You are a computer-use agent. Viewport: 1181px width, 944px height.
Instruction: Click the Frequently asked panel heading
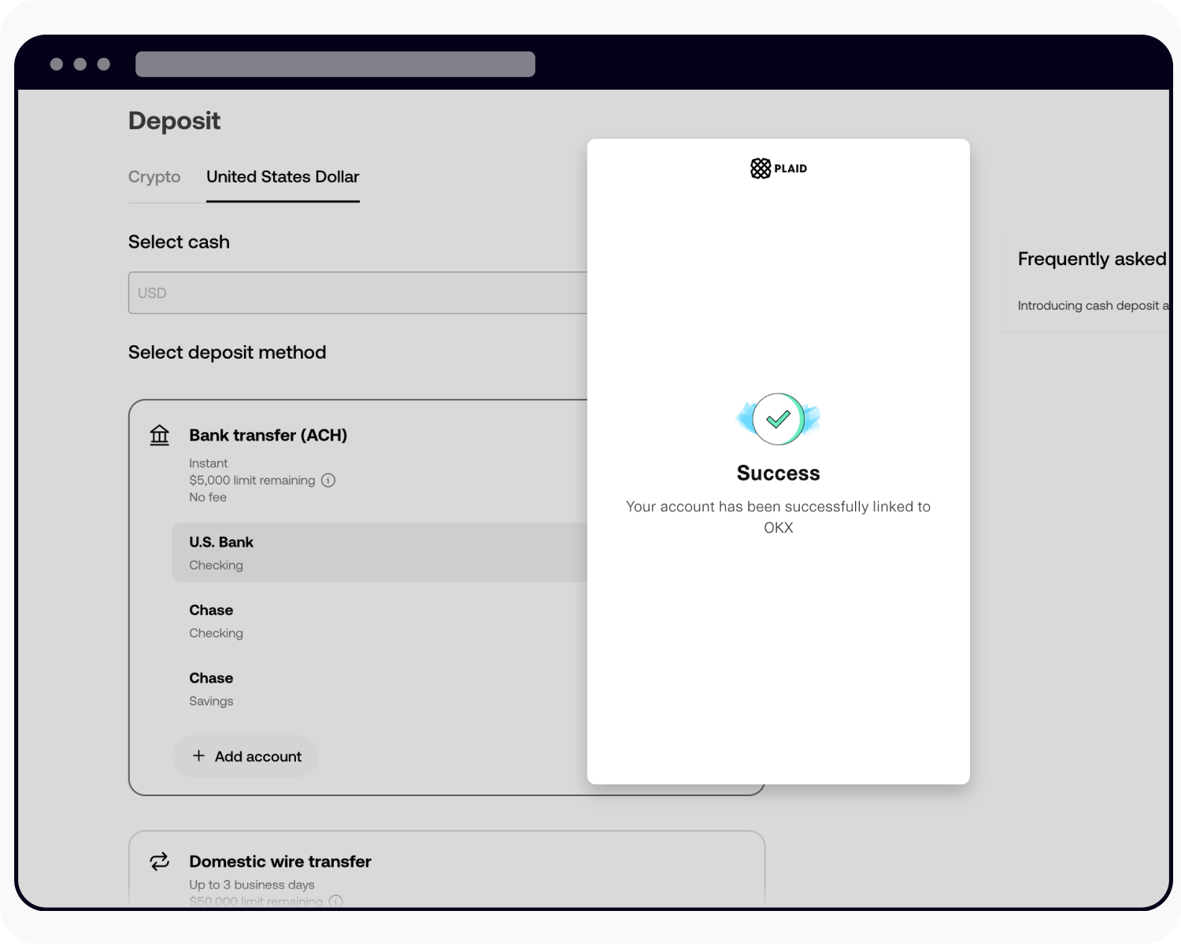[1091, 259]
